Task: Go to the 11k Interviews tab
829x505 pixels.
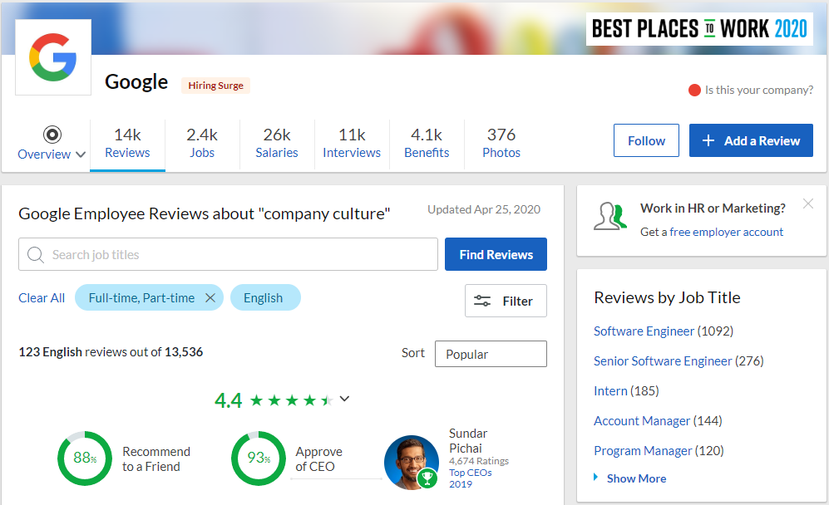Action: coord(352,143)
